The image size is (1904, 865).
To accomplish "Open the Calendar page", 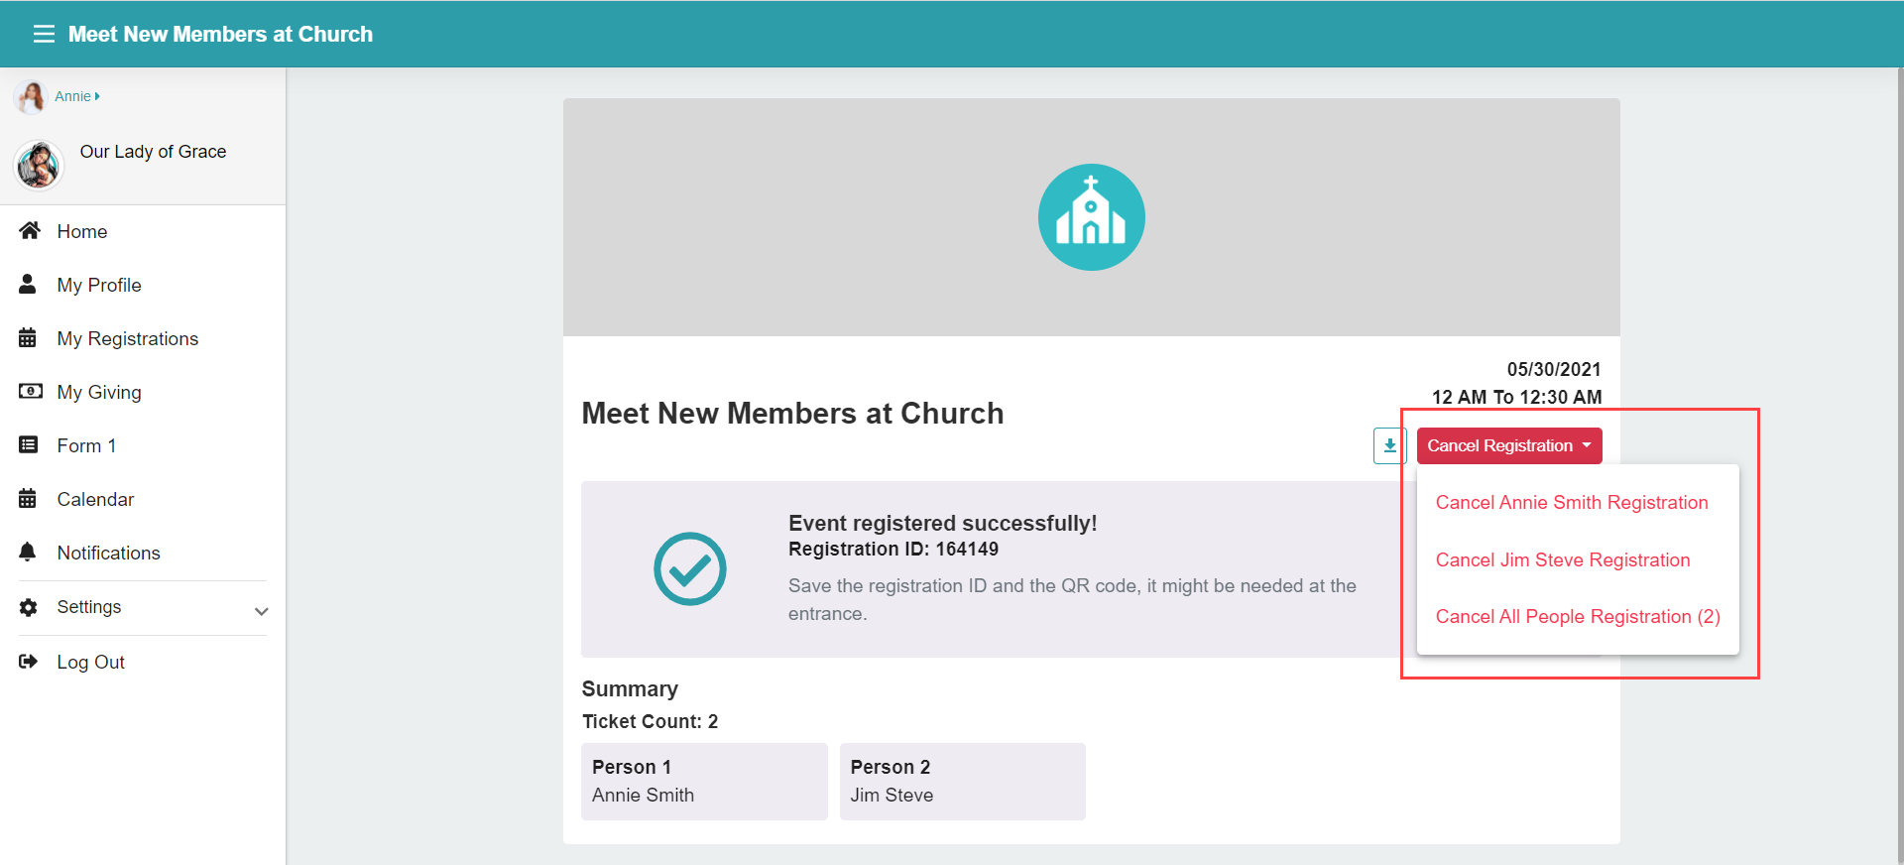I will [x=95, y=499].
